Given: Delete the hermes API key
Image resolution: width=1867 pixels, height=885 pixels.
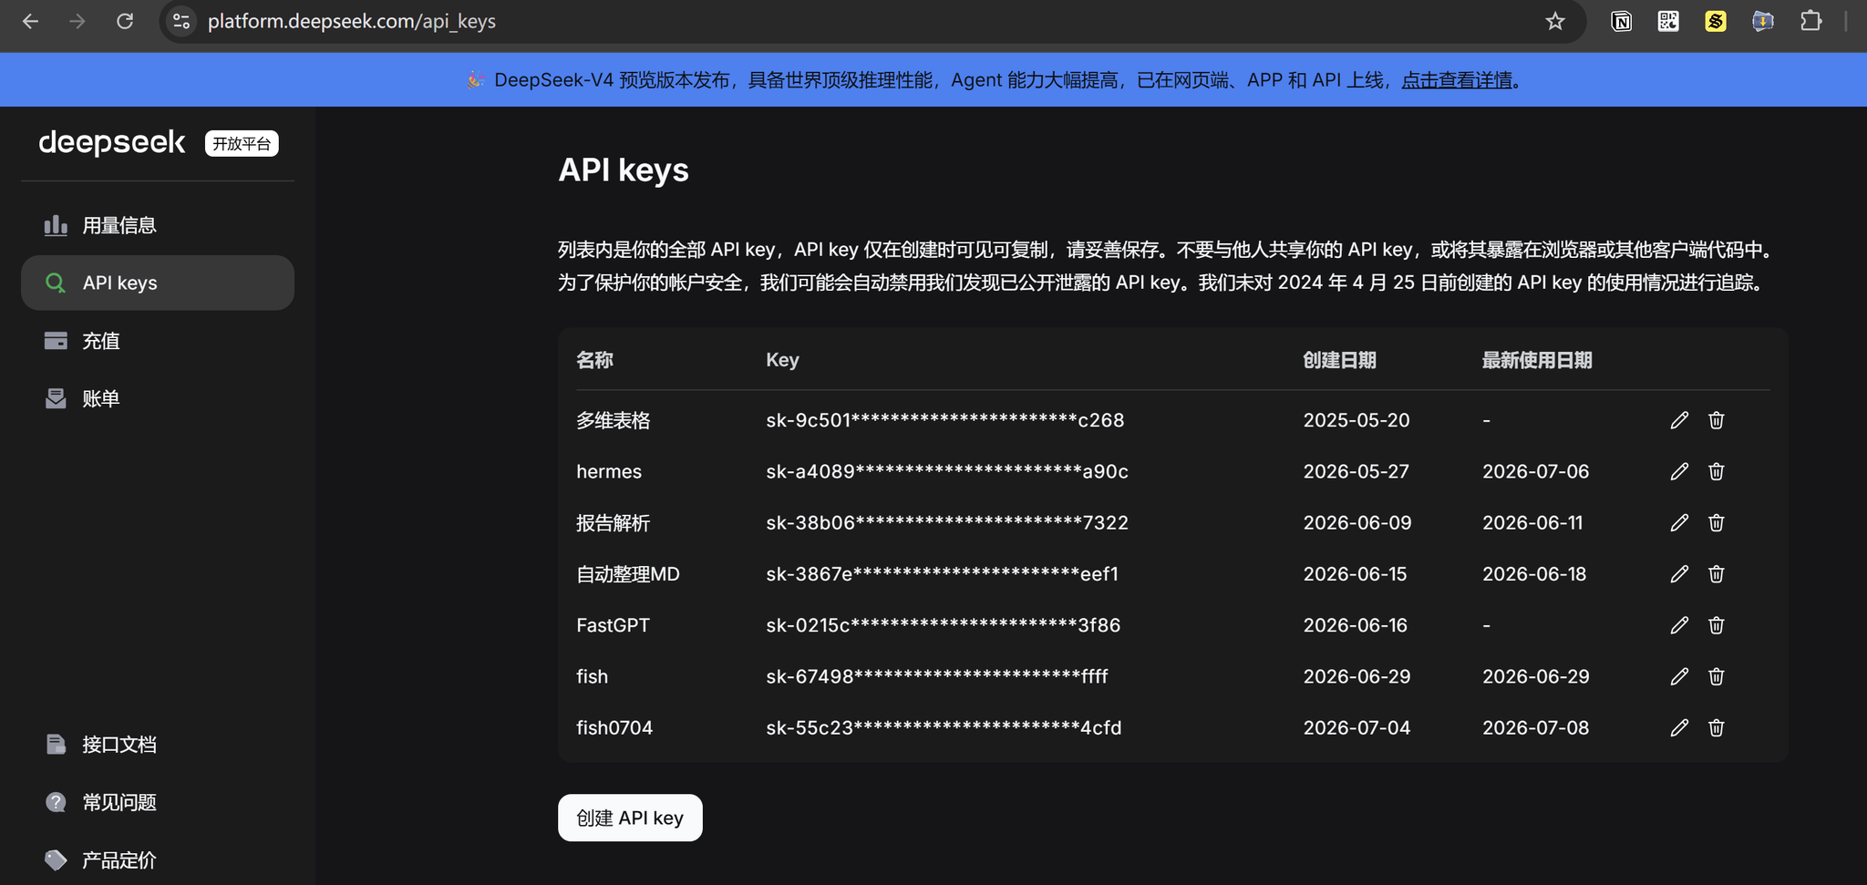Looking at the screenshot, I should pyautogui.click(x=1716, y=471).
